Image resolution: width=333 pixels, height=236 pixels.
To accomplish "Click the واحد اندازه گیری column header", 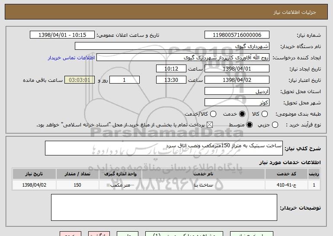I will pyautogui.click(x=120, y=174).
